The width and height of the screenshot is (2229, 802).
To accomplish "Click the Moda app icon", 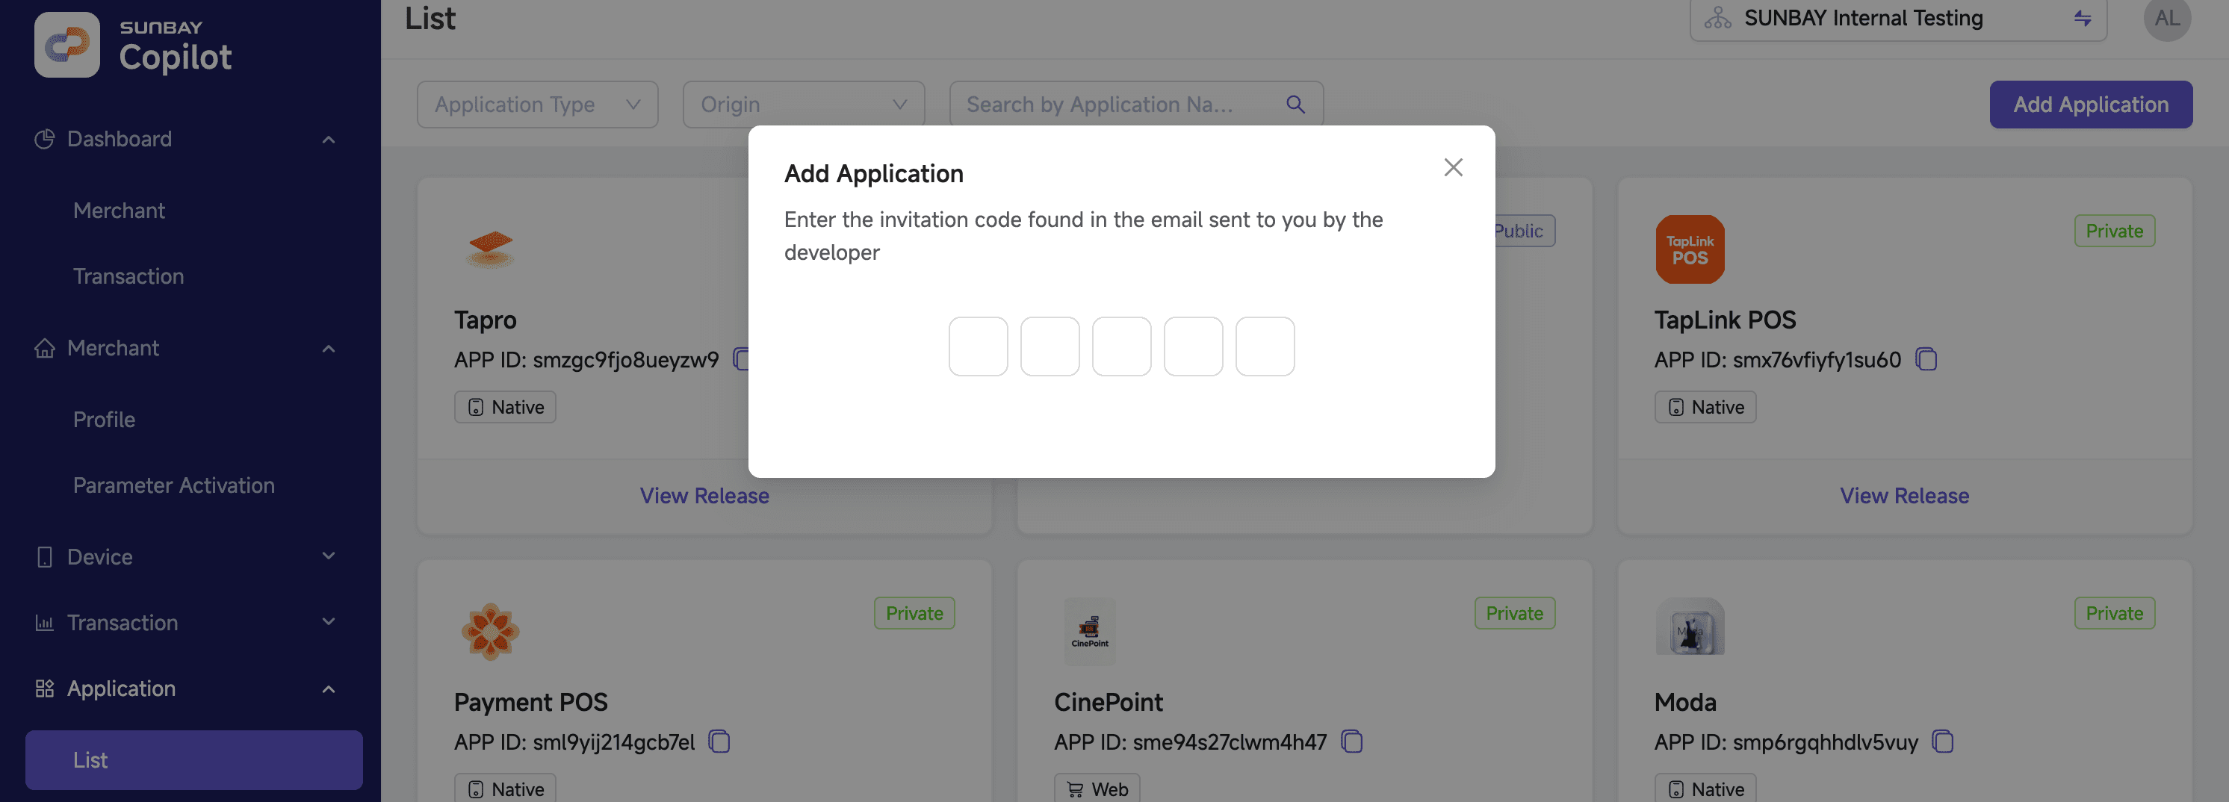I will tap(1689, 628).
